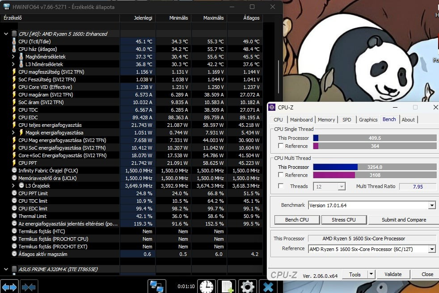Image resolution: width=439 pixels, height=293 pixels.
Task: Click the HWiNFO sensor list vertical scrollbar
Action: (x=279, y=77)
